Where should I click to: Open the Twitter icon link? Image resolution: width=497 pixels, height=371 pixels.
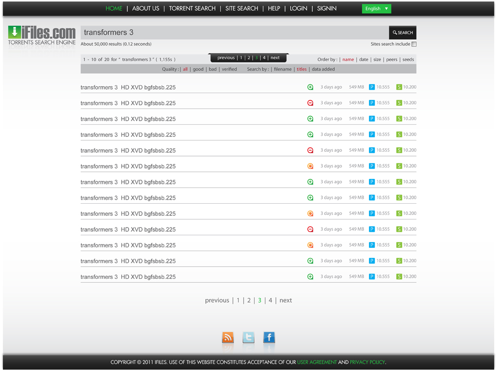pos(248,338)
